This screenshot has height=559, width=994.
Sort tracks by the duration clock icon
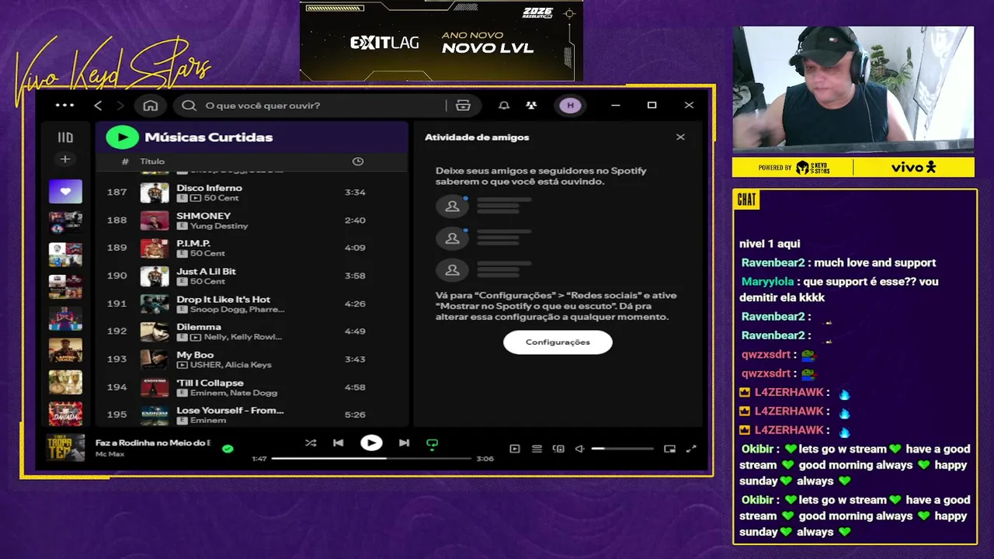[x=358, y=161]
